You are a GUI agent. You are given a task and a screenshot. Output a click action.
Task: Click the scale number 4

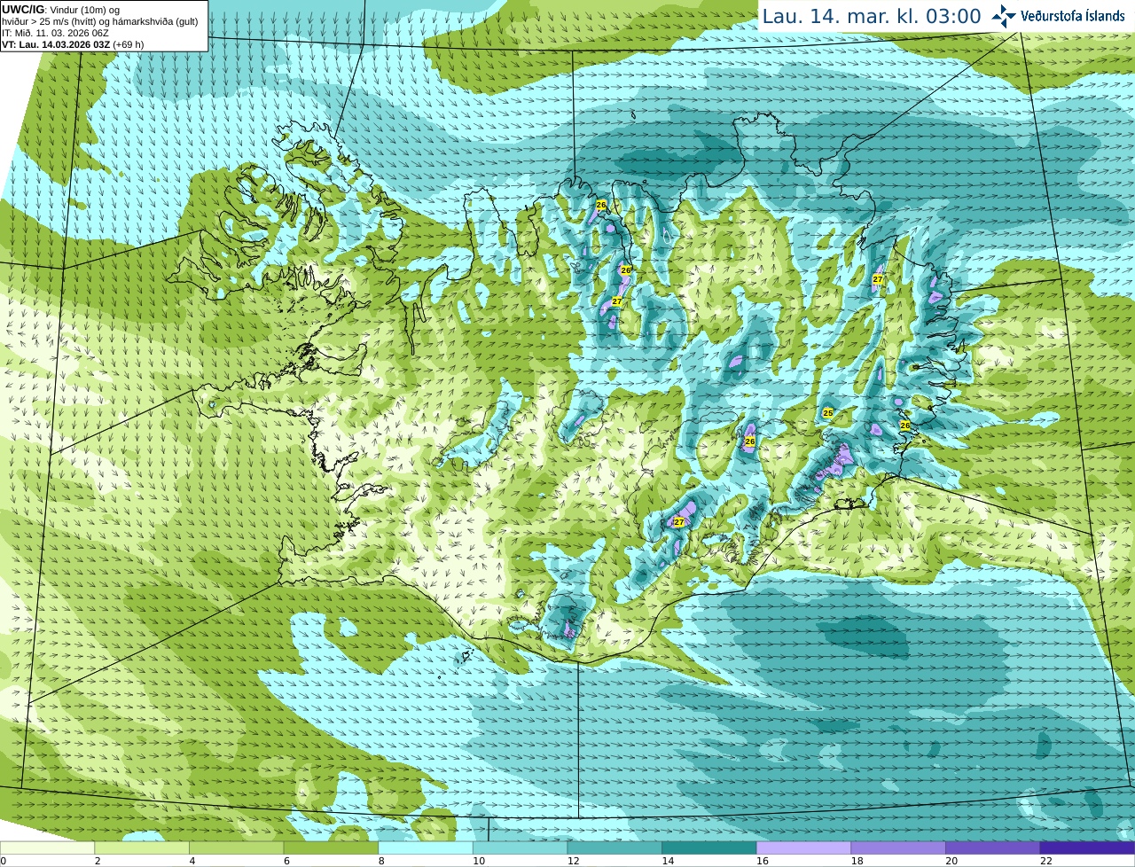(192, 861)
